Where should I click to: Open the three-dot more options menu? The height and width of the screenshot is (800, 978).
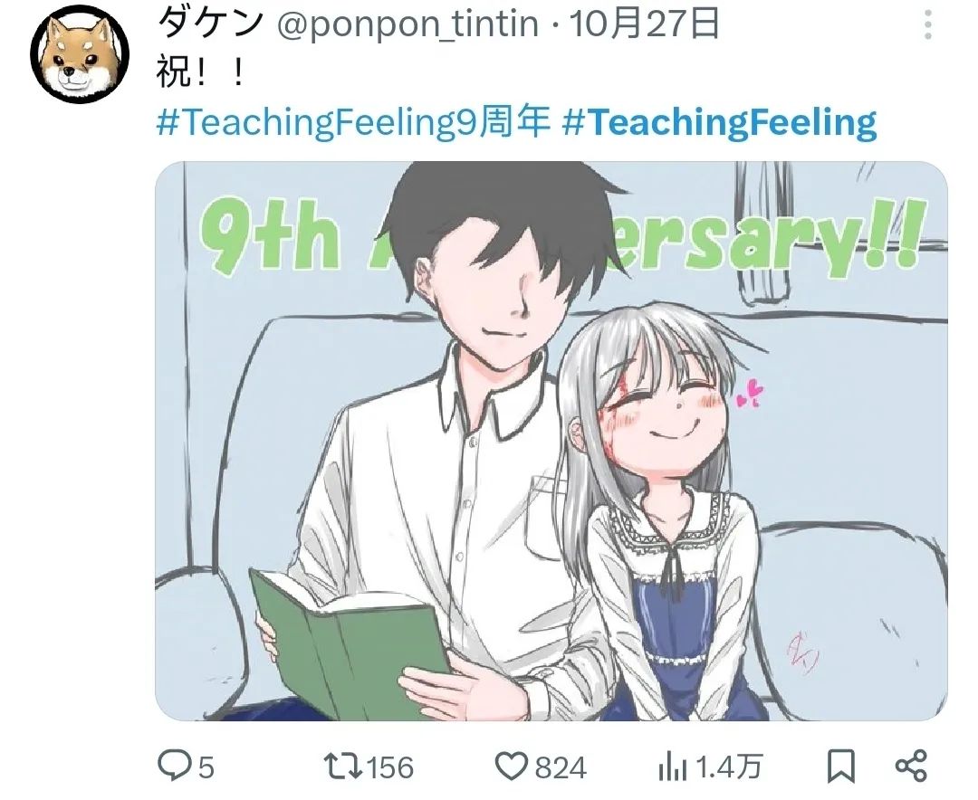pyautogui.click(x=928, y=25)
